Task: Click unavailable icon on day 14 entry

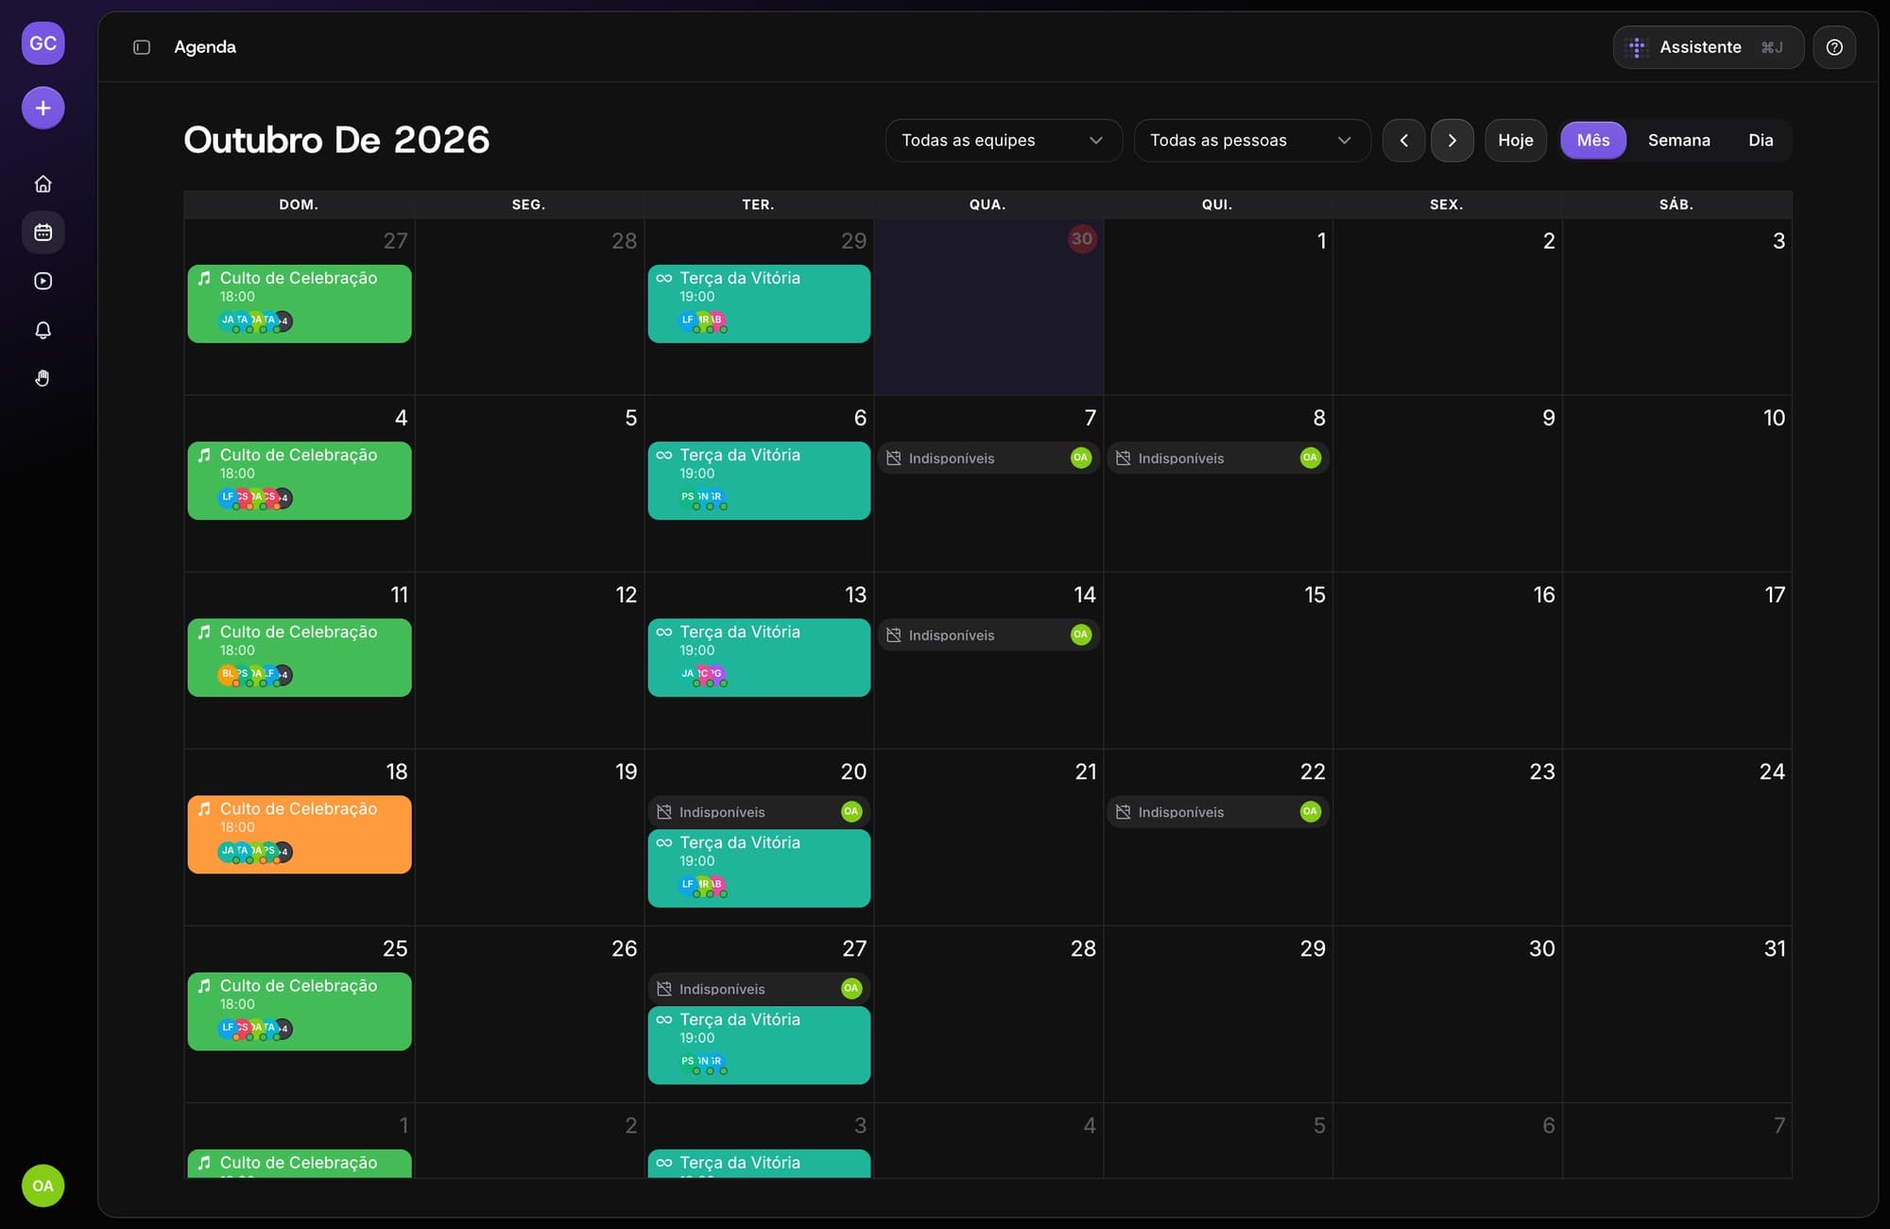Action: [893, 635]
